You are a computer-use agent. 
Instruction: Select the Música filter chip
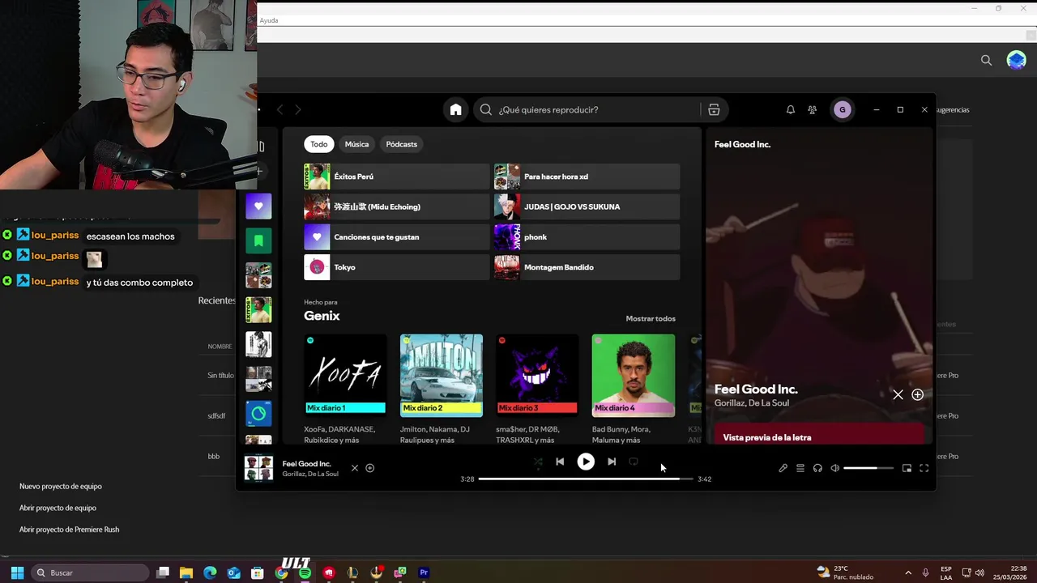point(356,144)
